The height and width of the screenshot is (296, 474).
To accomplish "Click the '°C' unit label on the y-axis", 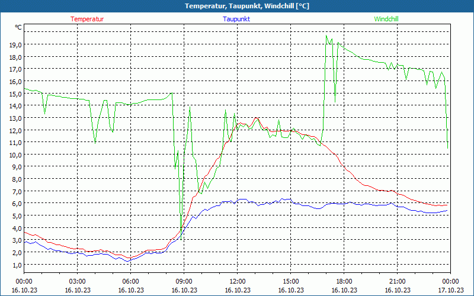I will coord(18,27).
